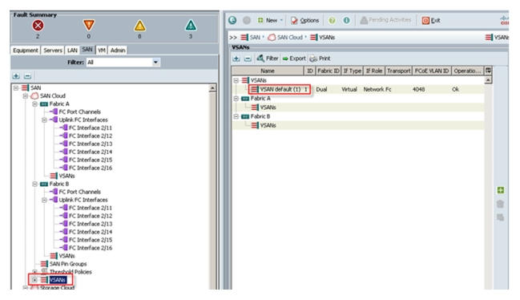520x300 pixels.
Task: Click the Filter button in VSANs toolbar
Action: tap(268, 59)
